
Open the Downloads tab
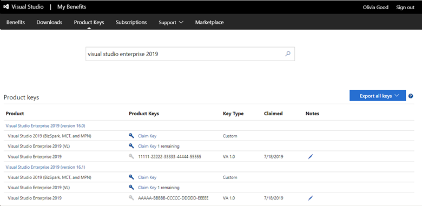[49, 22]
